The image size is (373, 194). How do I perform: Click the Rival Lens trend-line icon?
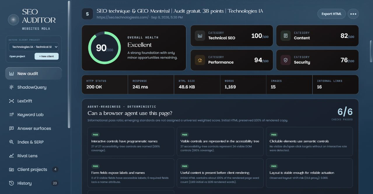click(11, 156)
